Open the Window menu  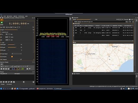tap(15, 16)
